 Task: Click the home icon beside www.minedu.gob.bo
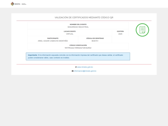[76, 67]
